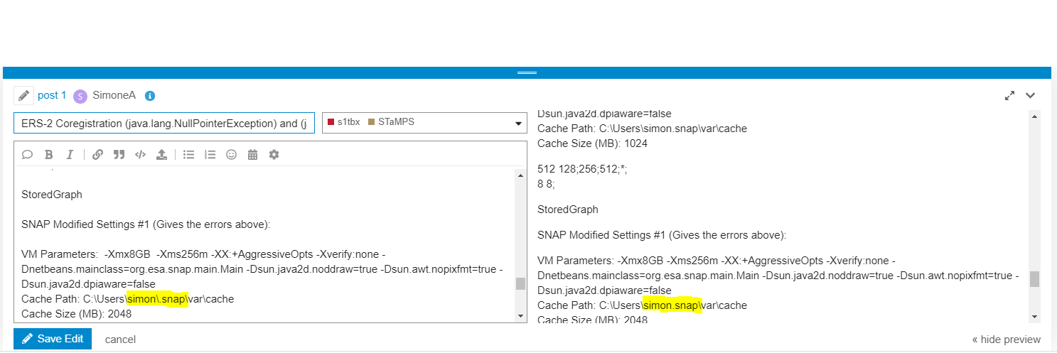Click the pencil edit icon beside post 1
The height and width of the screenshot is (353, 1057).
click(x=23, y=95)
